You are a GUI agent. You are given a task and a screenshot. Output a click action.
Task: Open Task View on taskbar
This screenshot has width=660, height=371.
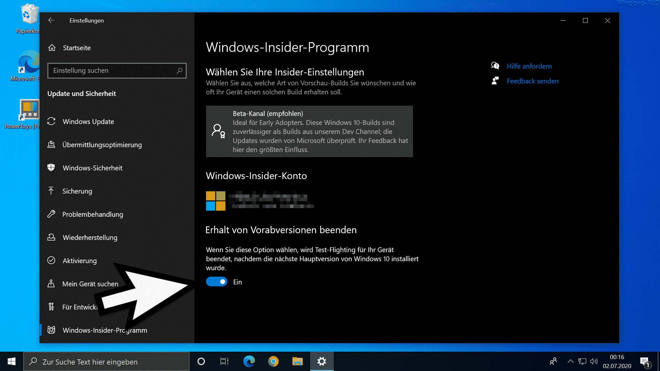coord(224,361)
